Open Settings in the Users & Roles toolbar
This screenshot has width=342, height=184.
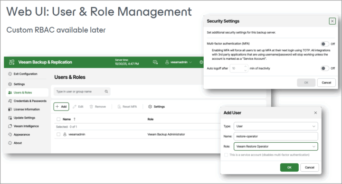157,107
